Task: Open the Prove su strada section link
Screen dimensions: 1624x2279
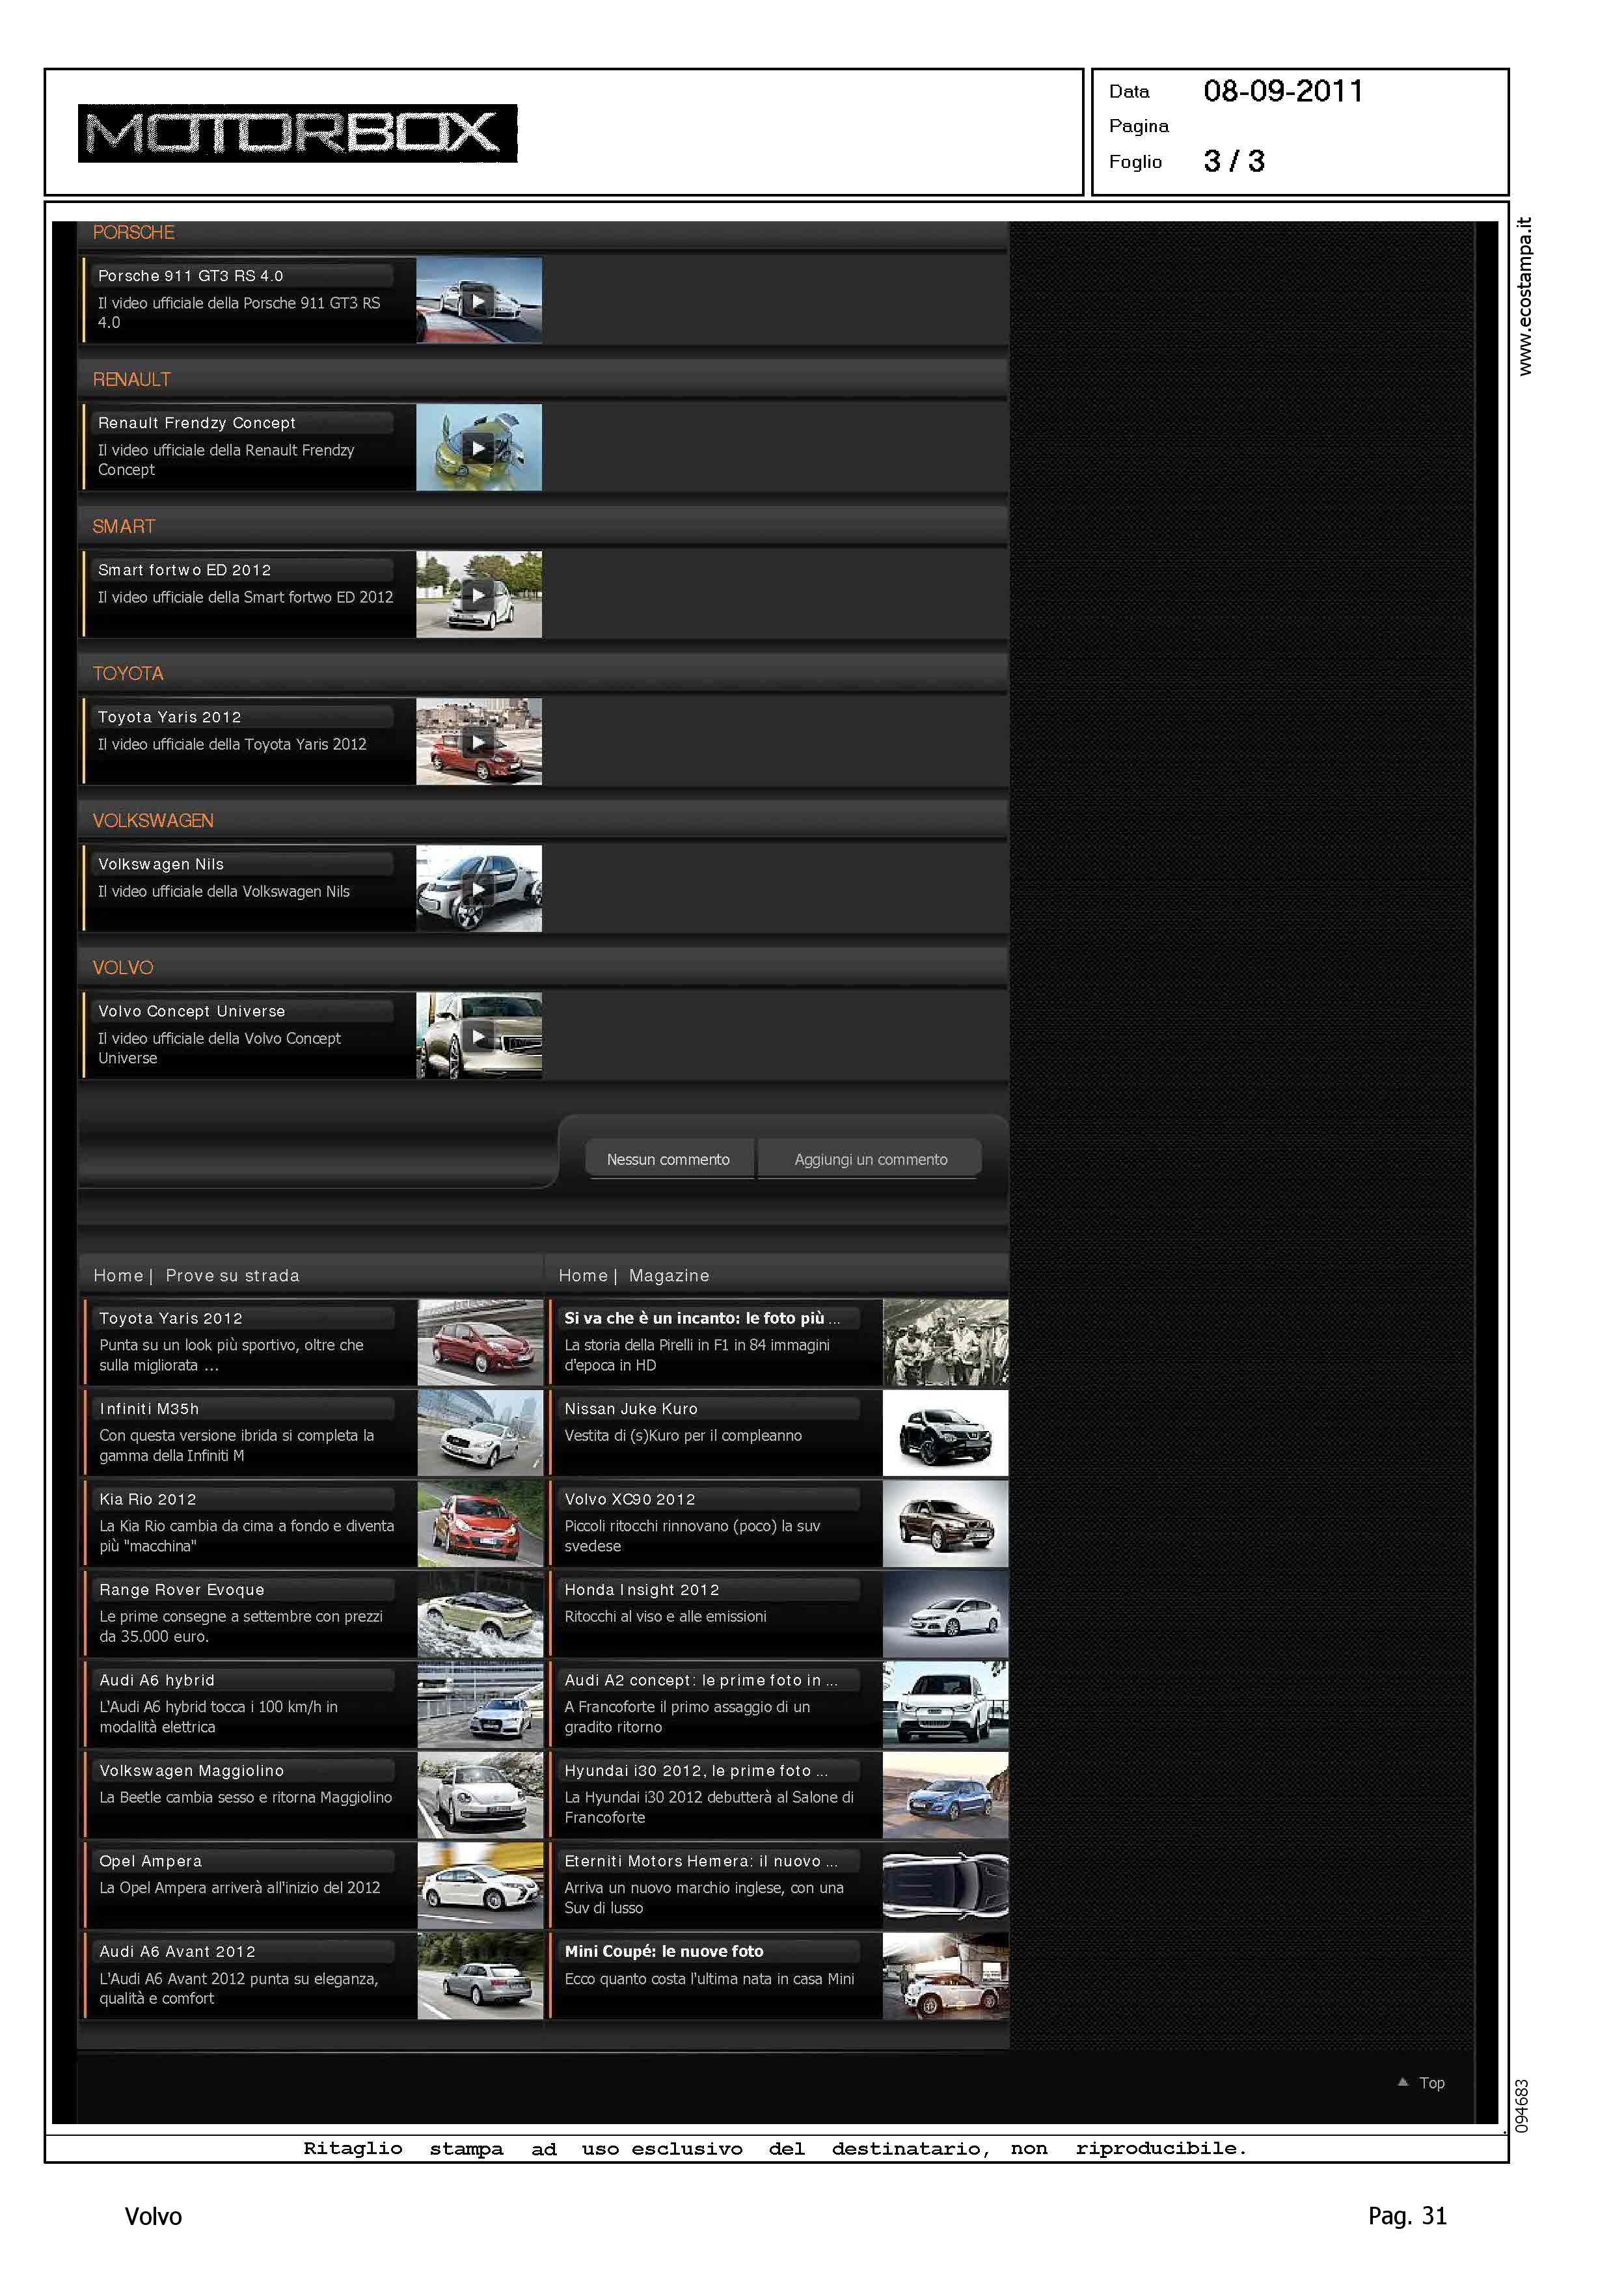Action: pyautogui.click(x=232, y=1275)
